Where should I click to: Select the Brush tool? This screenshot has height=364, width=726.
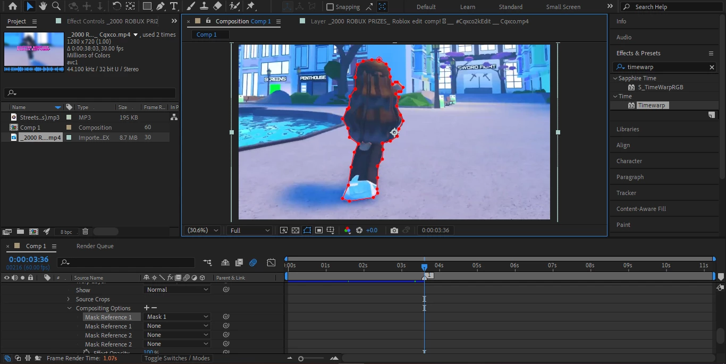click(x=191, y=6)
